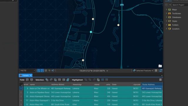Click the fifth Highlighted group icon
The image size is (188, 106).
[103, 80]
